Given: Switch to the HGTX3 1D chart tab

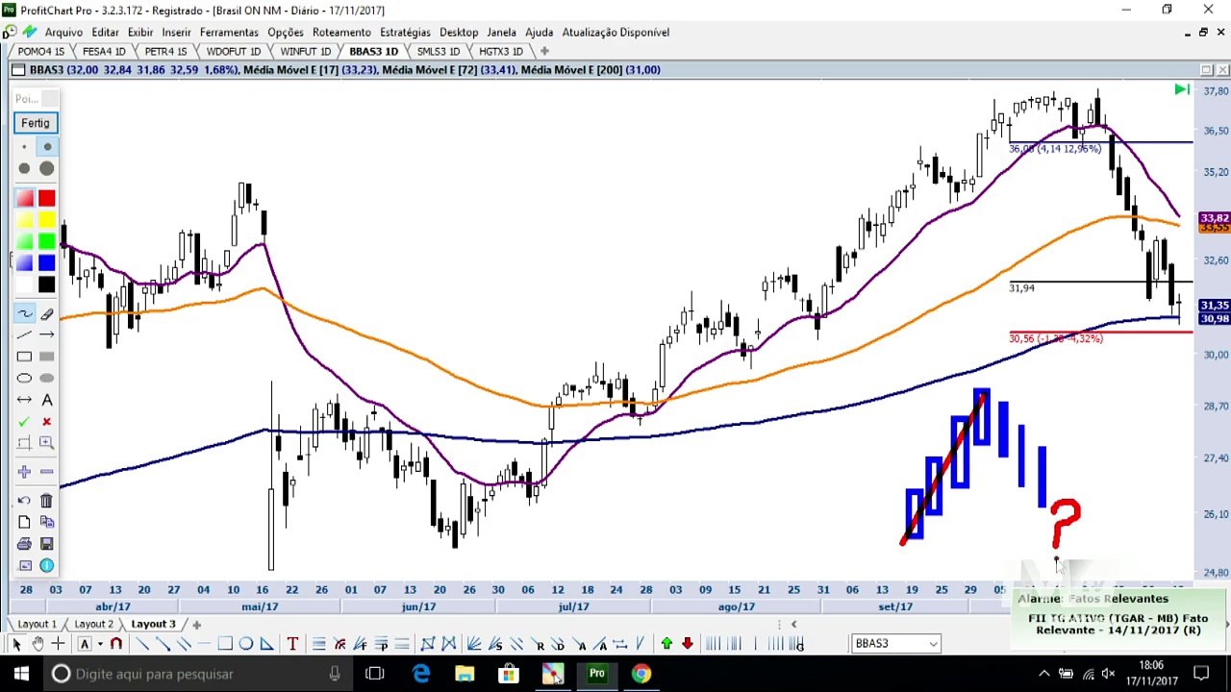Looking at the screenshot, I should pos(501,51).
